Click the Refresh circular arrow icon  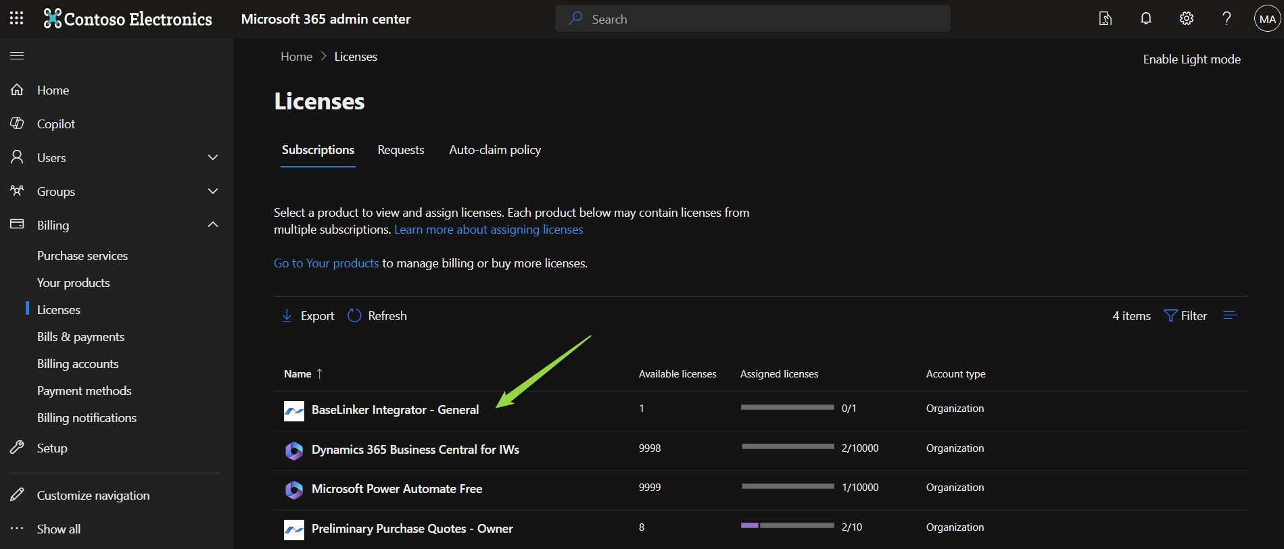coord(354,315)
